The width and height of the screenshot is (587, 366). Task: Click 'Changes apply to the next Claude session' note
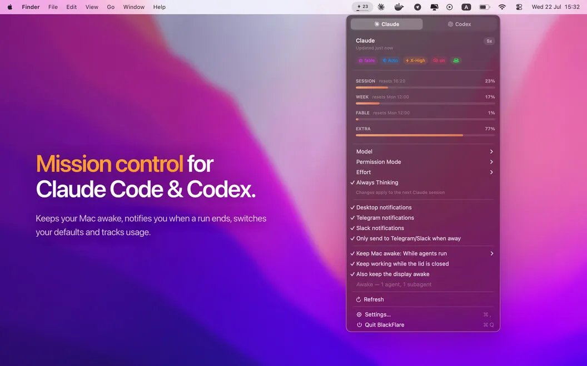click(400, 193)
